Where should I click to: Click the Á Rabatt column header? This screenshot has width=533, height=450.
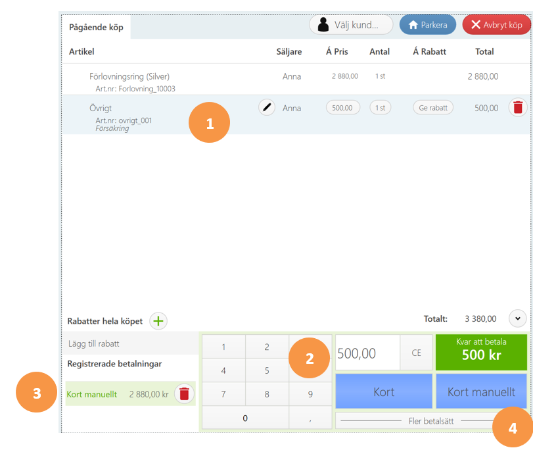coord(429,51)
